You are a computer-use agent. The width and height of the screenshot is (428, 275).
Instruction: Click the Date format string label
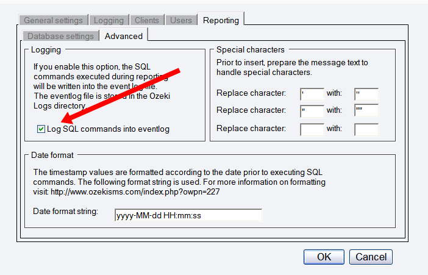pos(65,212)
